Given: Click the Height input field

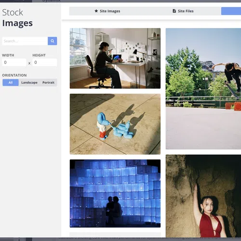Looking at the screenshot, I should [45, 62].
